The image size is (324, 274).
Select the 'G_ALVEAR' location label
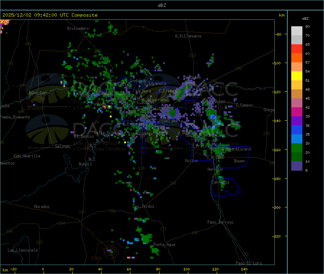click(x=215, y=157)
